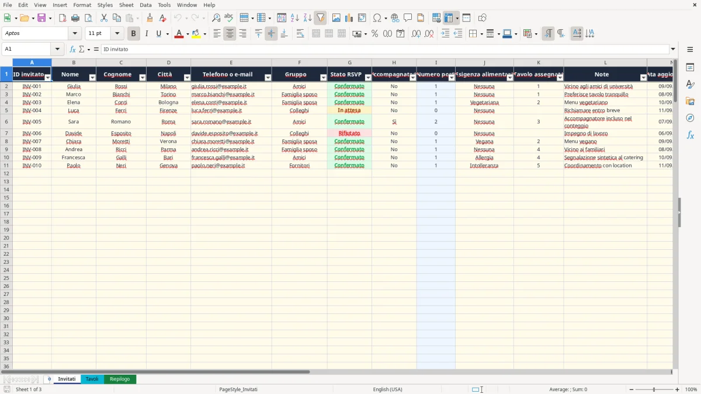
Task: Open the sidebar Functions fx icon
Action: tap(690, 135)
